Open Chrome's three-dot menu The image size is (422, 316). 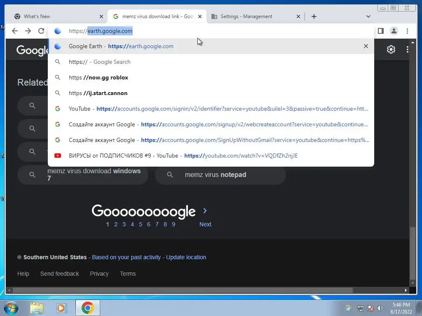407,31
